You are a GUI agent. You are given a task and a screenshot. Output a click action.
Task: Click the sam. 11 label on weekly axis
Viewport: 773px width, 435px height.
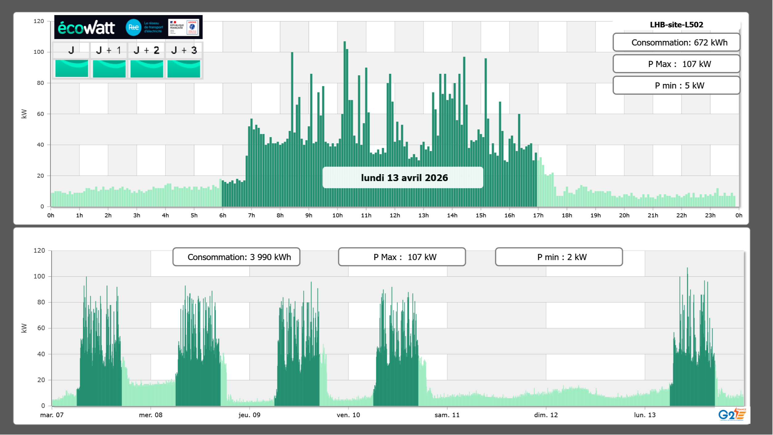click(x=447, y=415)
